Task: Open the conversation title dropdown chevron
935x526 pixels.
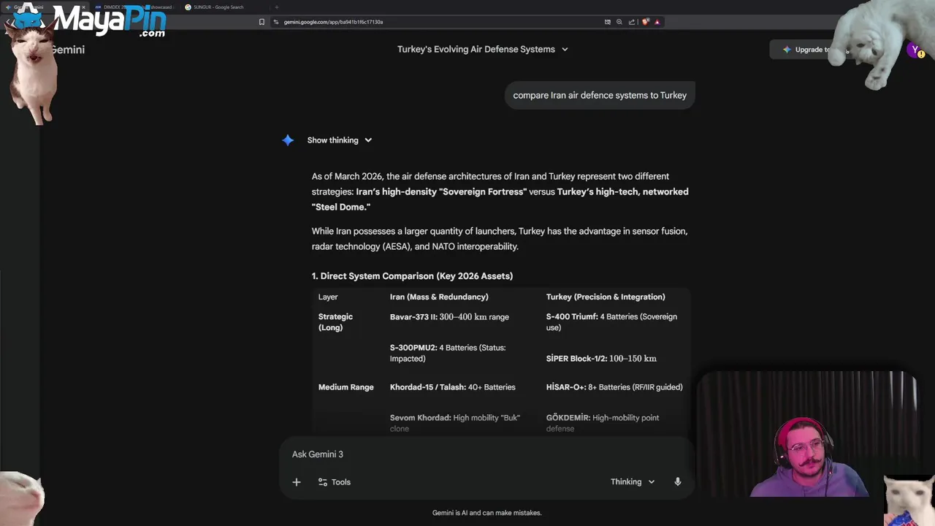Action: [565, 49]
